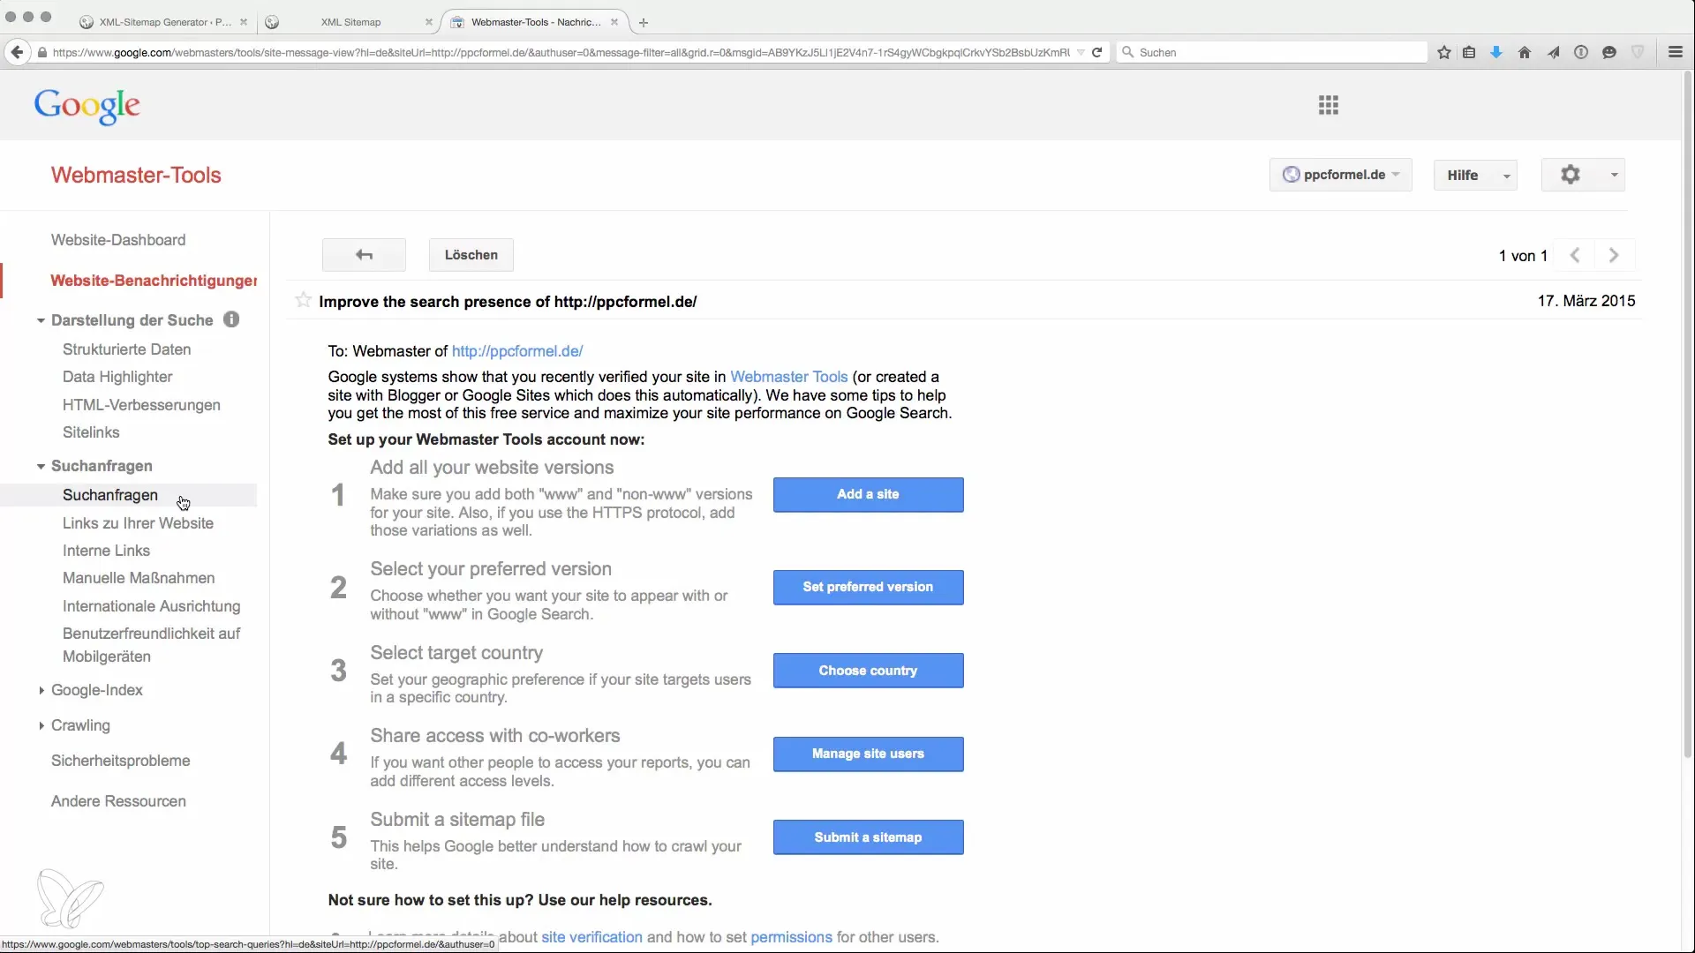The height and width of the screenshot is (953, 1695).
Task: Open the bookmarks list icon in toolbar
Action: tap(1469, 52)
